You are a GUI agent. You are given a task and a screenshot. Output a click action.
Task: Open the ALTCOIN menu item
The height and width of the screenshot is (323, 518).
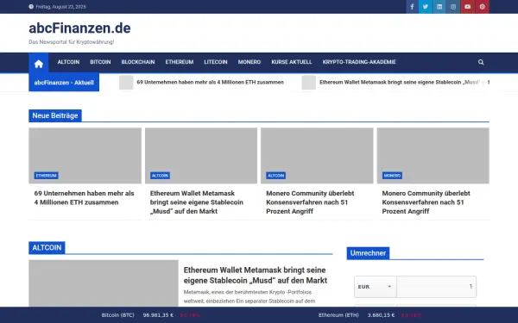tap(68, 62)
